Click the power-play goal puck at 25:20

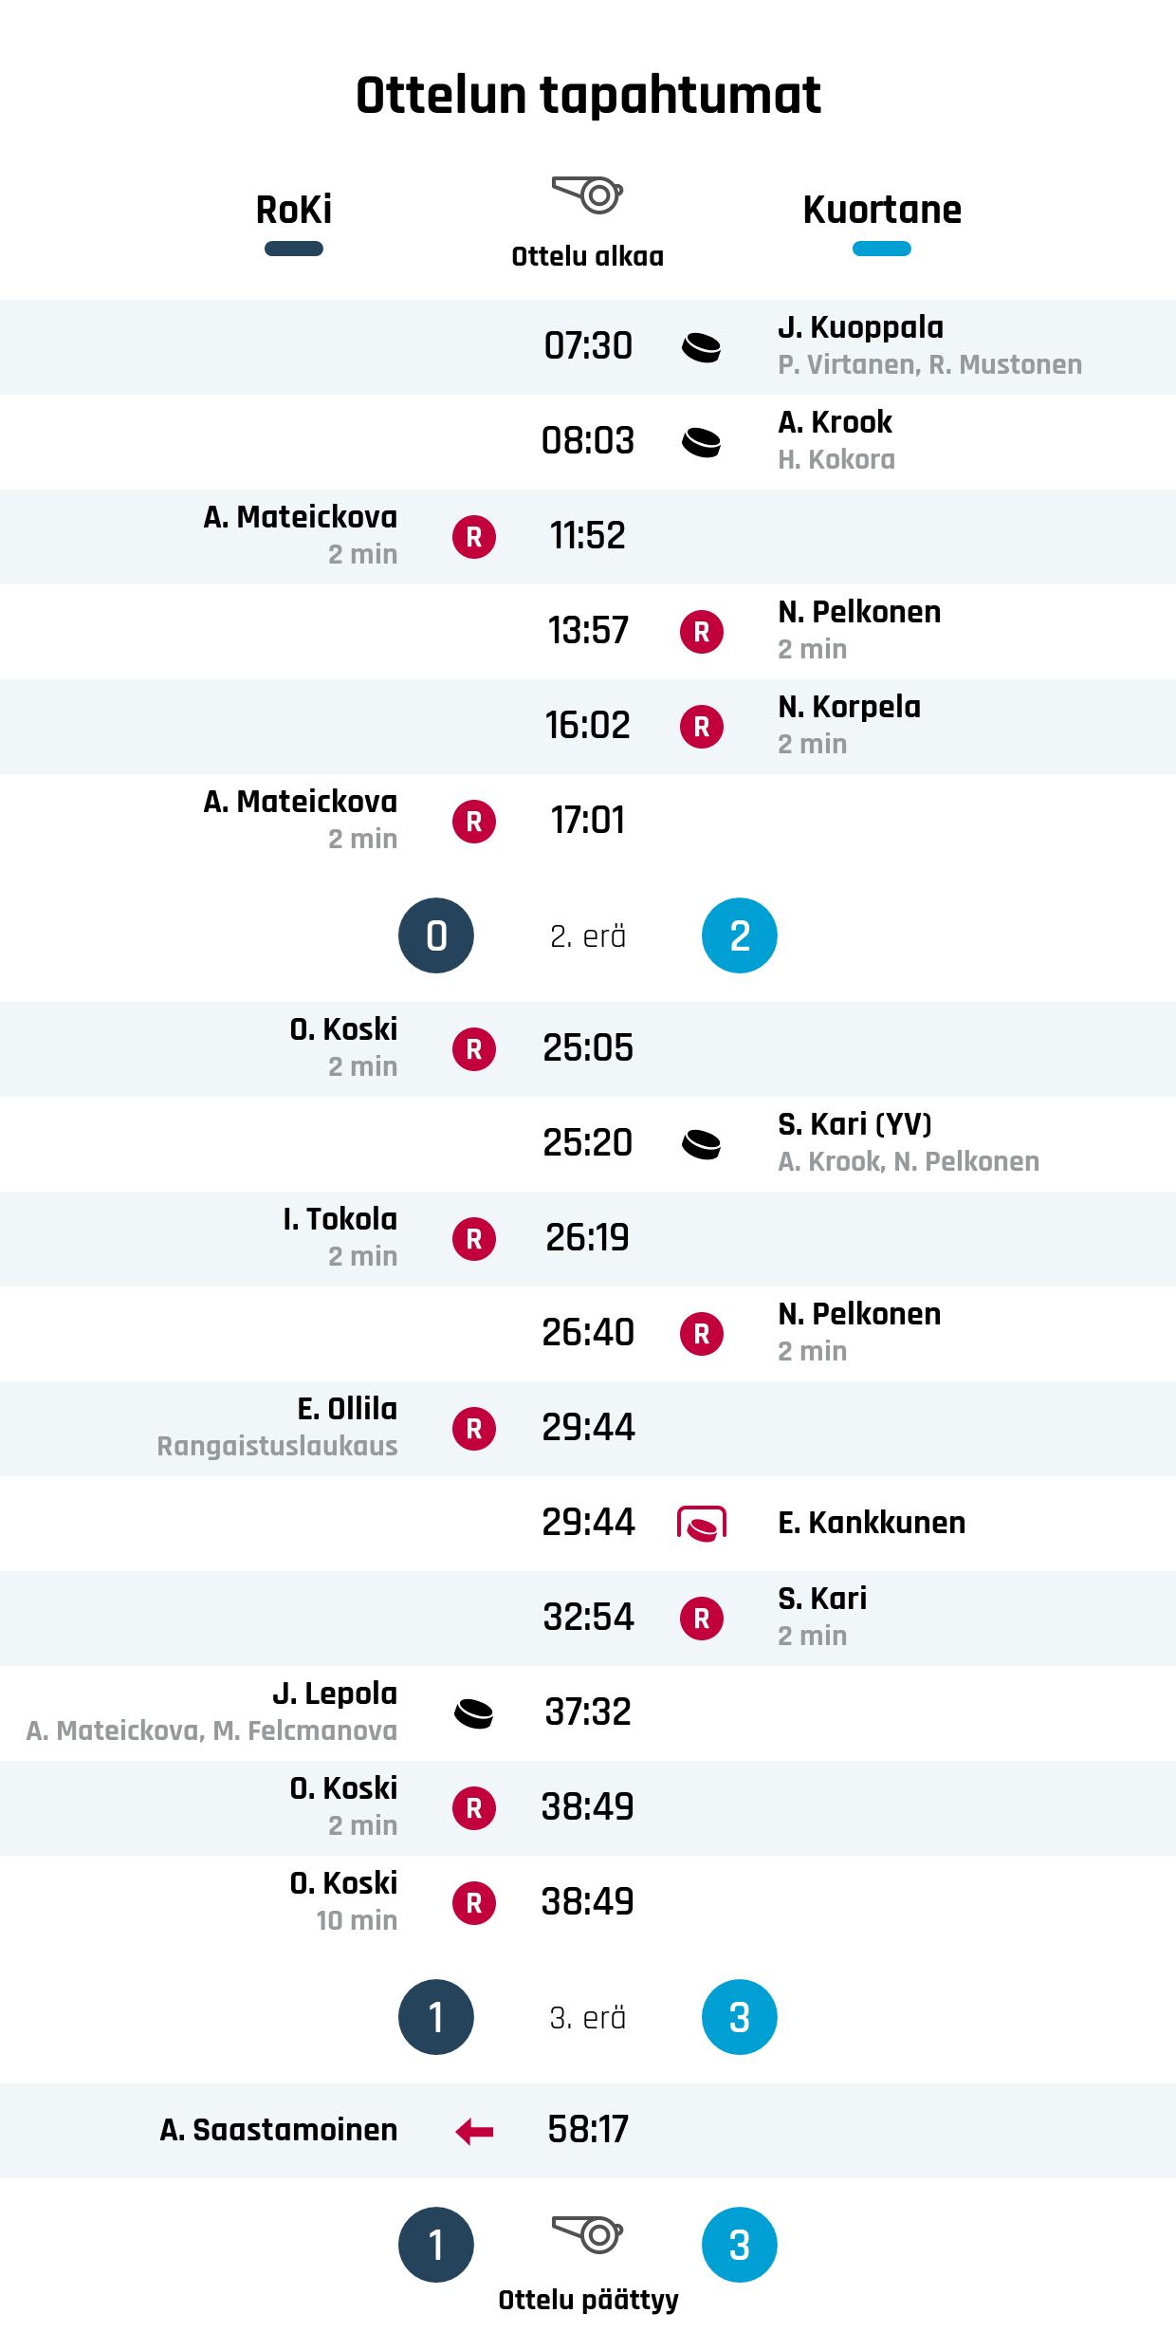701,1144
